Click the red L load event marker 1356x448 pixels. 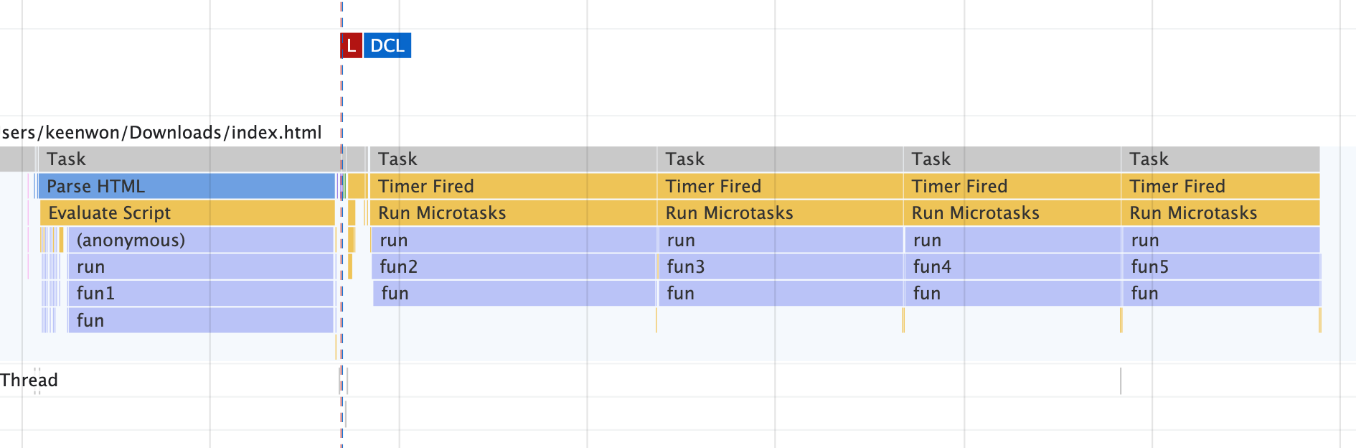coord(351,46)
